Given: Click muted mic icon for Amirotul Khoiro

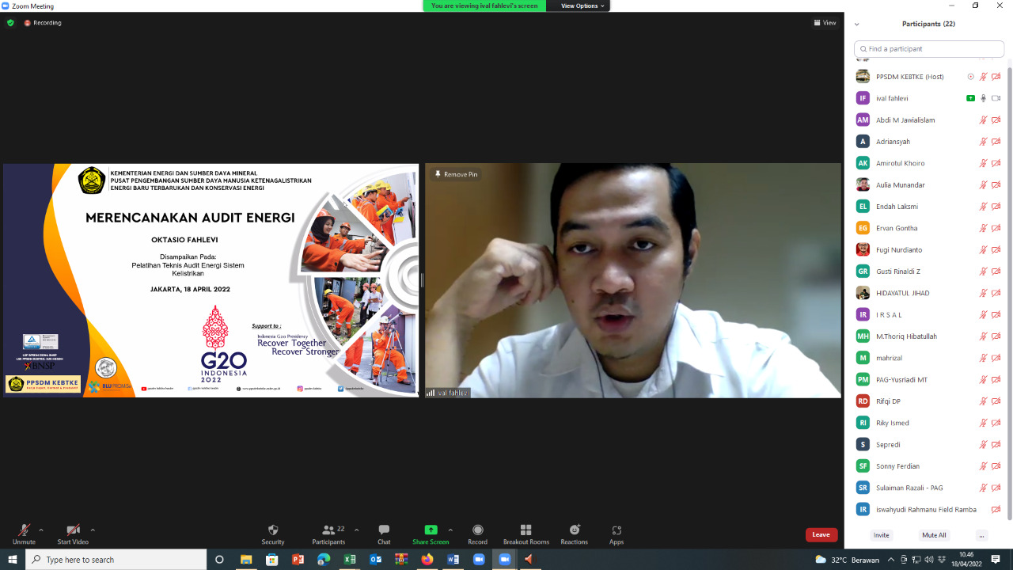Looking at the screenshot, I should click(x=983, y=163).
